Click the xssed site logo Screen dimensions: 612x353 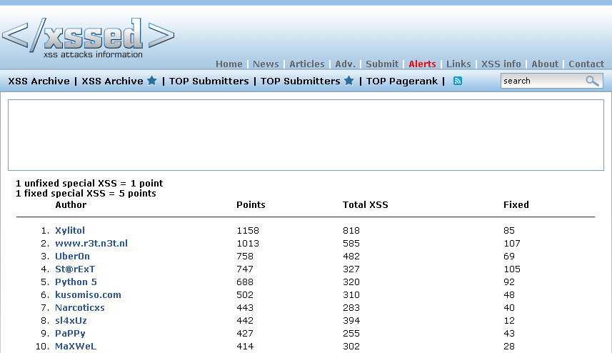point(89,38)
